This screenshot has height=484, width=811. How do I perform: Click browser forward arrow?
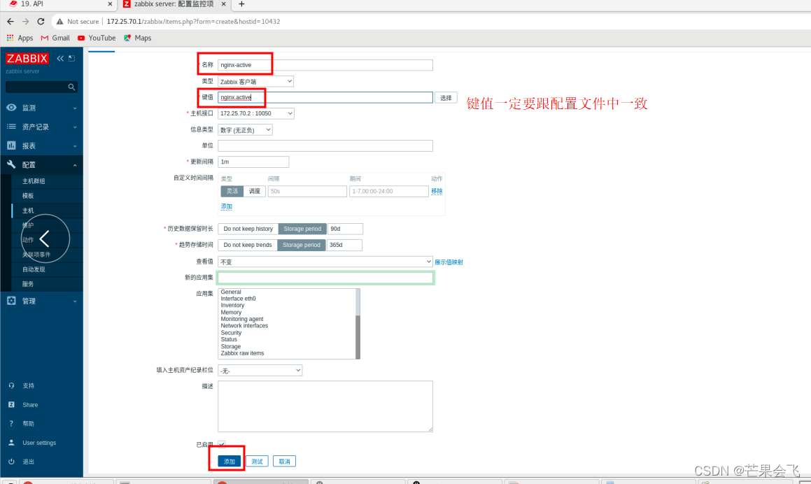(x=25, y=21)
